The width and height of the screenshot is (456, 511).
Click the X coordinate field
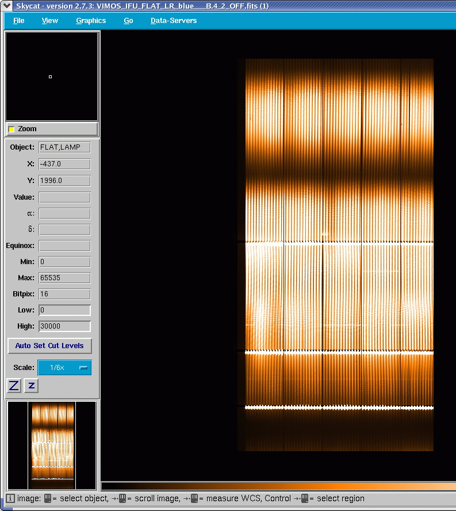(x=64, y=164)
